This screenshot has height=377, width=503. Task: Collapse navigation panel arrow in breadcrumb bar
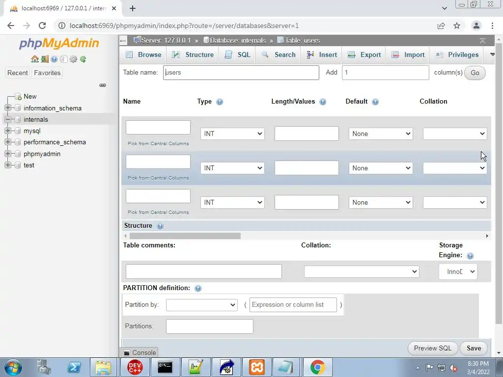pos(123,41)
